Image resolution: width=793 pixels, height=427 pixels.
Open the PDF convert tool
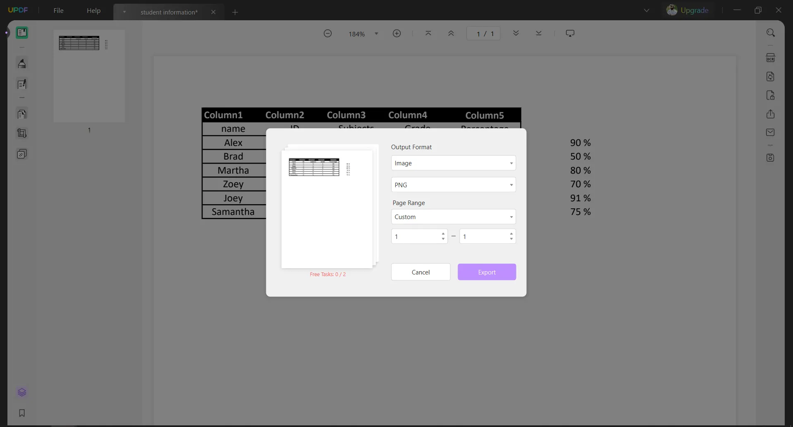(771, 76)
